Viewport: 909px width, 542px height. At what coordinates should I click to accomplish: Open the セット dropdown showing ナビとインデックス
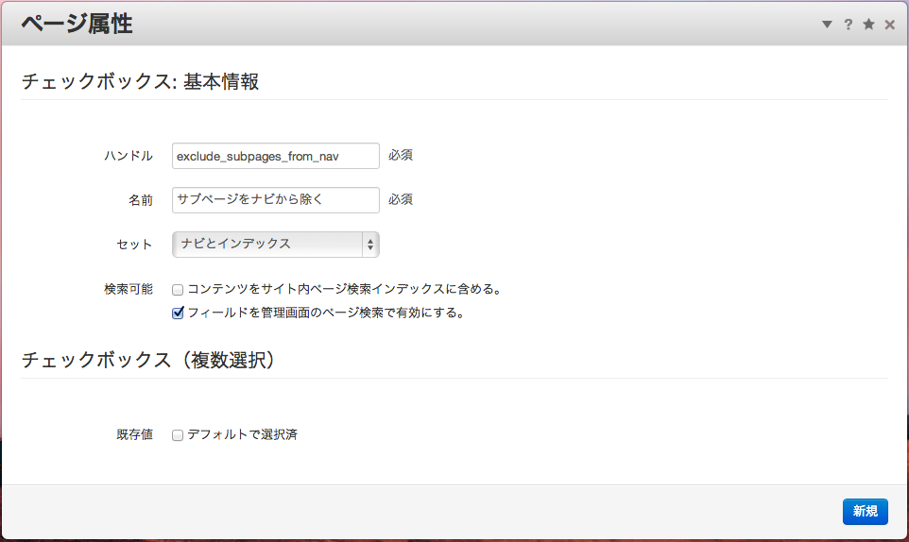coord(267,245)
